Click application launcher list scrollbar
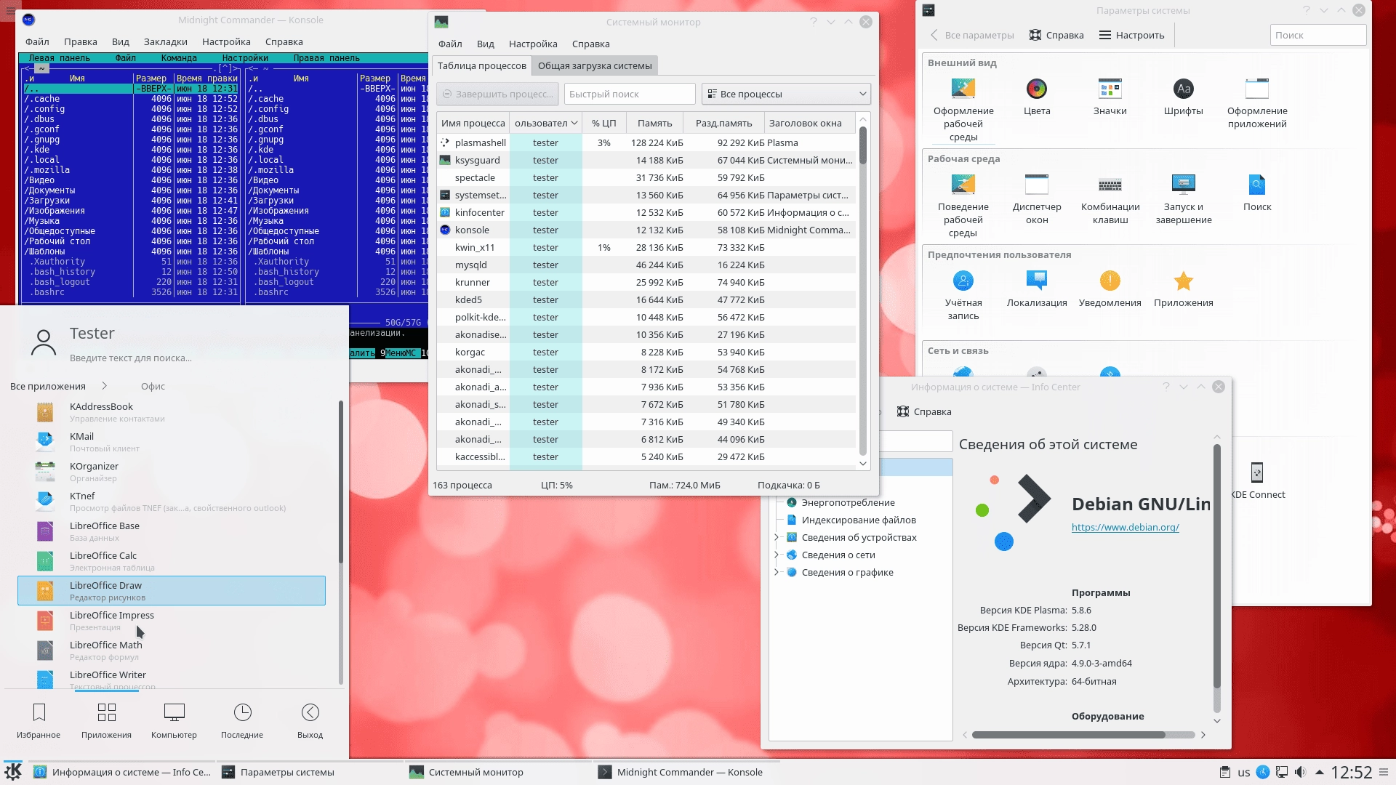 pos(341,542)
